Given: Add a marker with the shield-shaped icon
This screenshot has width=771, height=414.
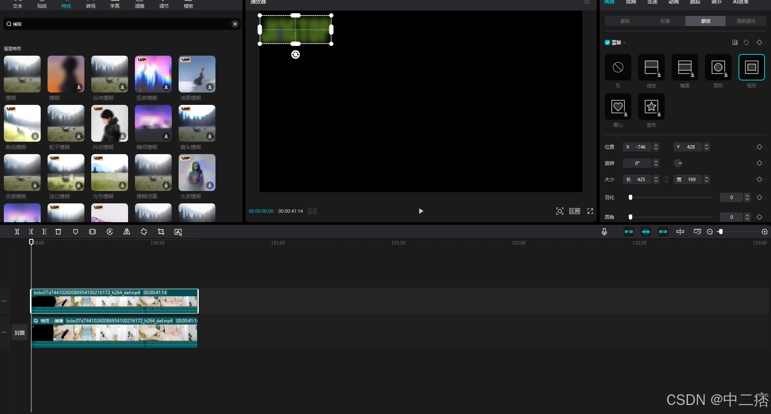Looking at the screenshot, I should pos(75,232).
